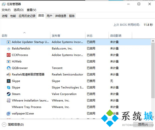Click the Skype Technologies S... publisher cell

68,88
